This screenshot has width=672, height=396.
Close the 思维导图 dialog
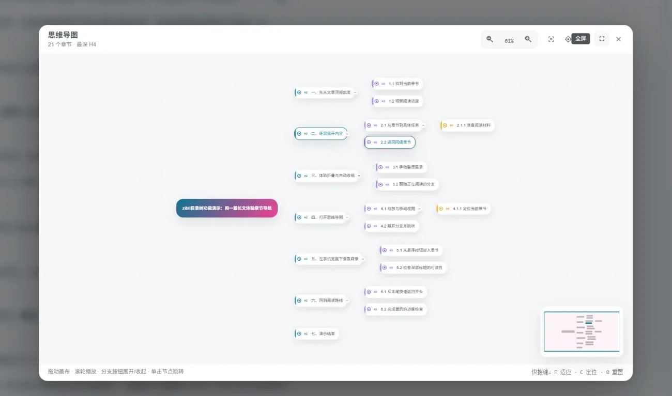point(618,39)
